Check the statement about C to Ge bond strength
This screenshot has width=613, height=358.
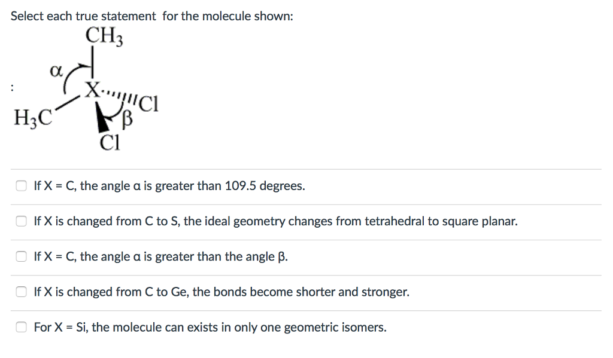(20, 292)
